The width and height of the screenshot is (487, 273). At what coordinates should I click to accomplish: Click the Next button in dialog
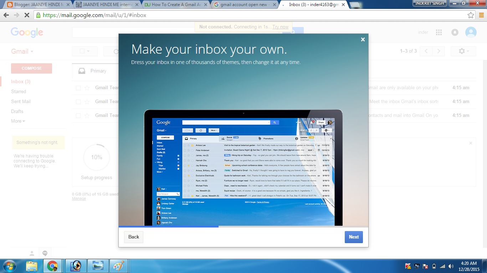coord(354,237)
